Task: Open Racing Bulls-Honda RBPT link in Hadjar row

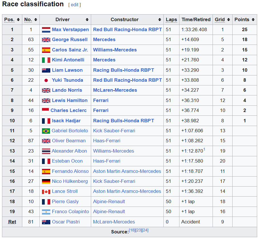Action: (x=123, y=121)
